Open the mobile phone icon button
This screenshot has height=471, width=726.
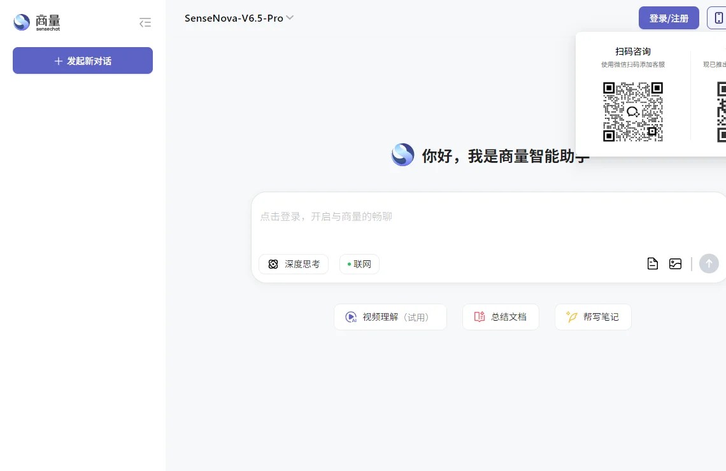point(718,18)
